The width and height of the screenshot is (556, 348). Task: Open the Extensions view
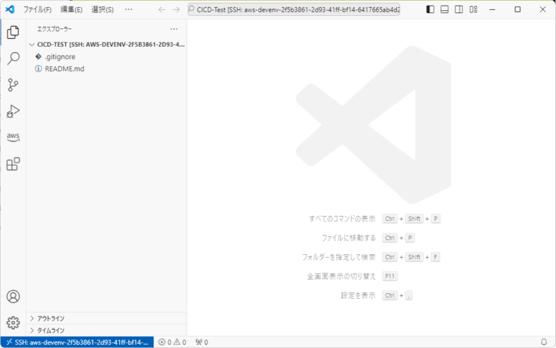[13, 164]
